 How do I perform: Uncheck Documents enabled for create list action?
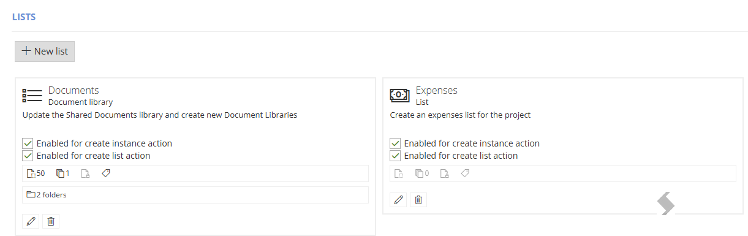(x=28, y=156)
